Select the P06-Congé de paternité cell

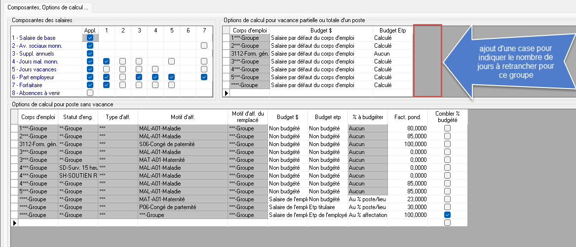182,207
